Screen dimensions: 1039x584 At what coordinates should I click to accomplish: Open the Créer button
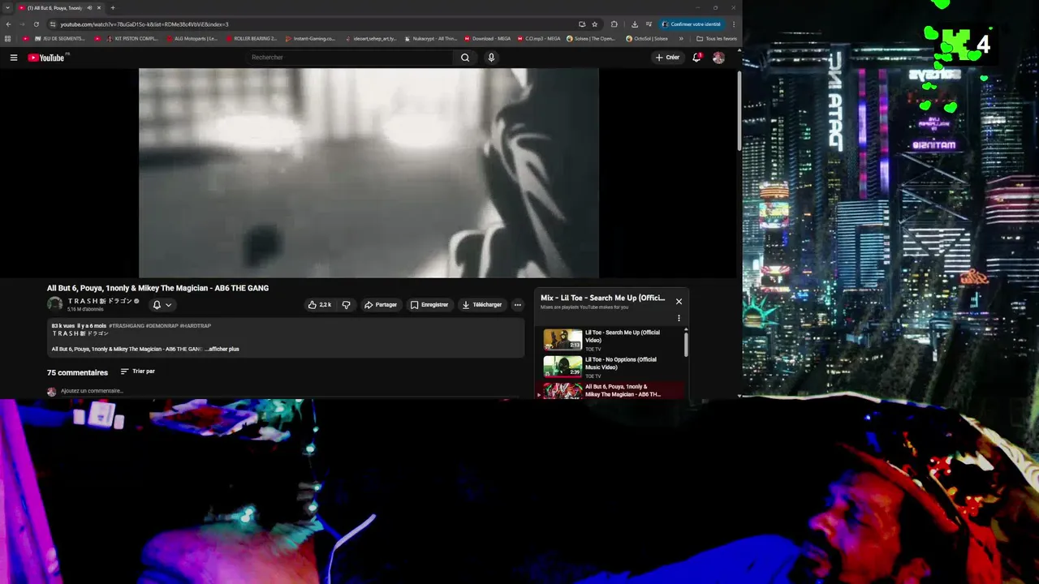(667, 58)
